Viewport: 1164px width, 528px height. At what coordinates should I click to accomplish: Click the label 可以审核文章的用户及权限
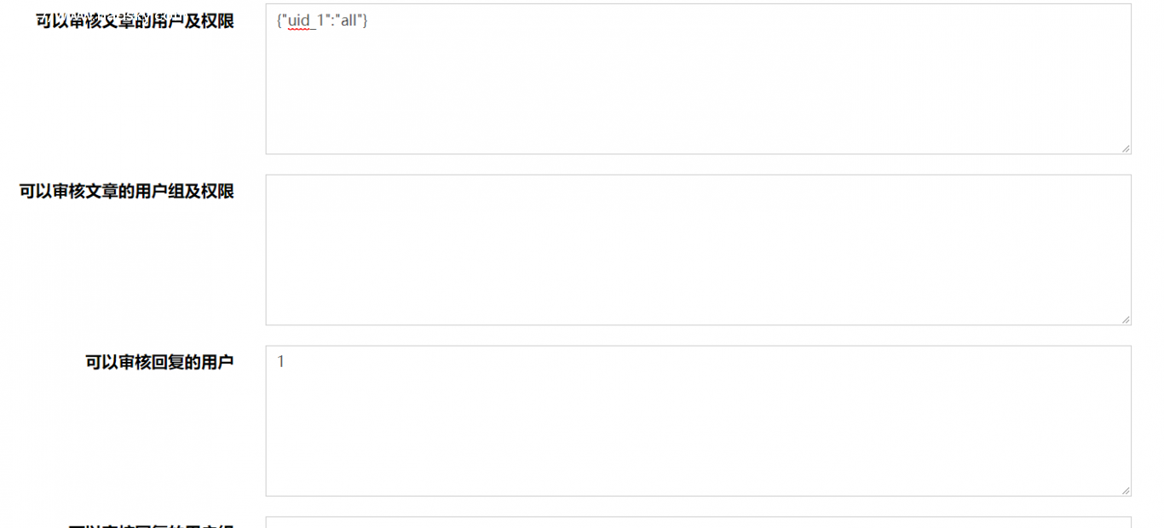pos(135,20)
